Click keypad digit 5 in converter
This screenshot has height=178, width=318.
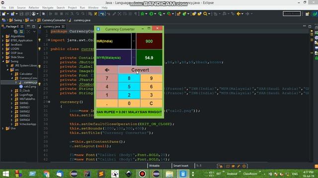pyautogui.click(x=129, y=87)
